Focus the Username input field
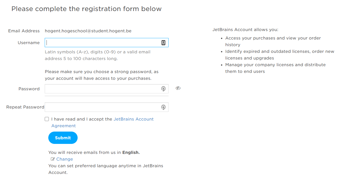The image size is (341, 178). (107, 43)
